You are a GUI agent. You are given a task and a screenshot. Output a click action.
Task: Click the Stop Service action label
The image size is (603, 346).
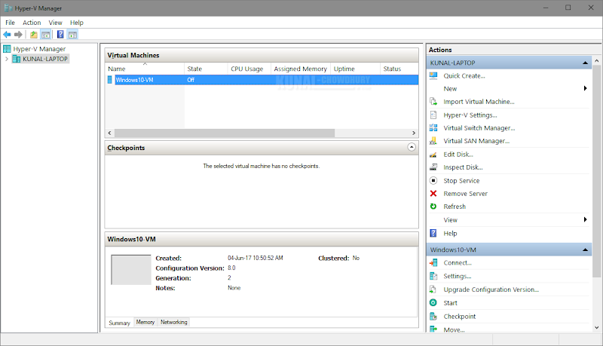tap(461, 181)
